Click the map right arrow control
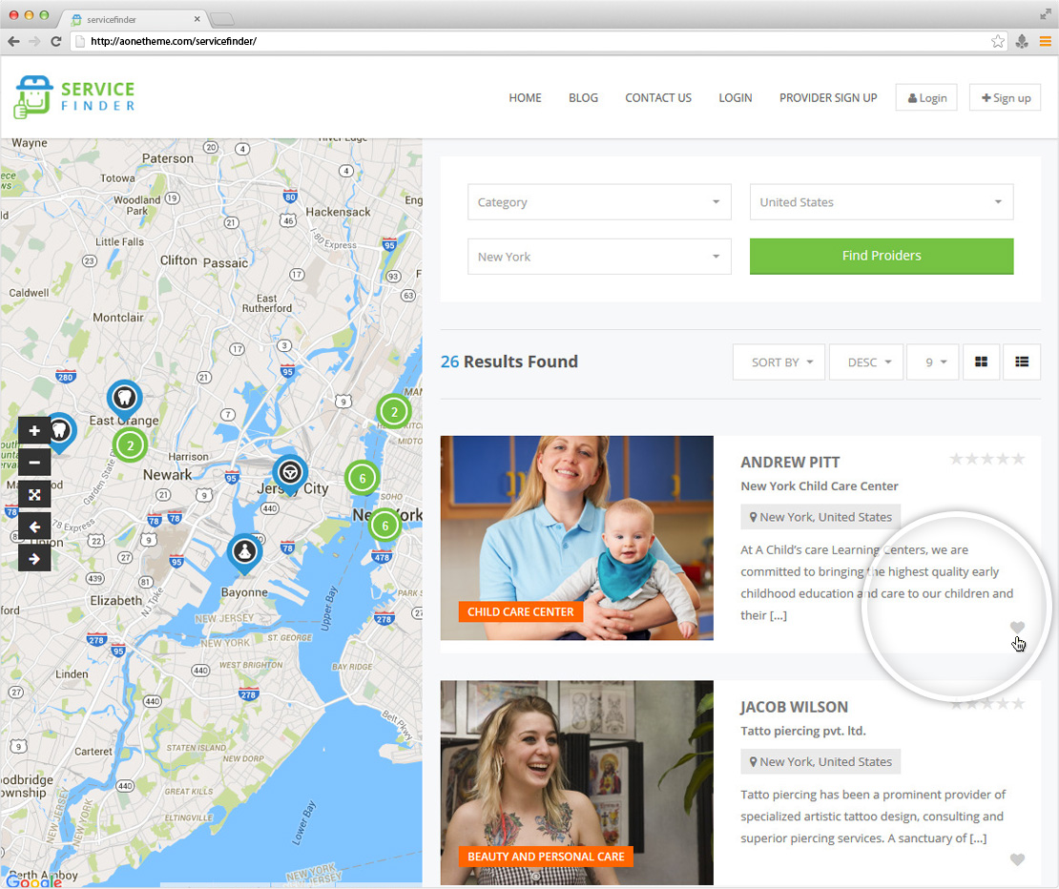The width and height of the screenshot is (1059, 889). coord(34,558)
